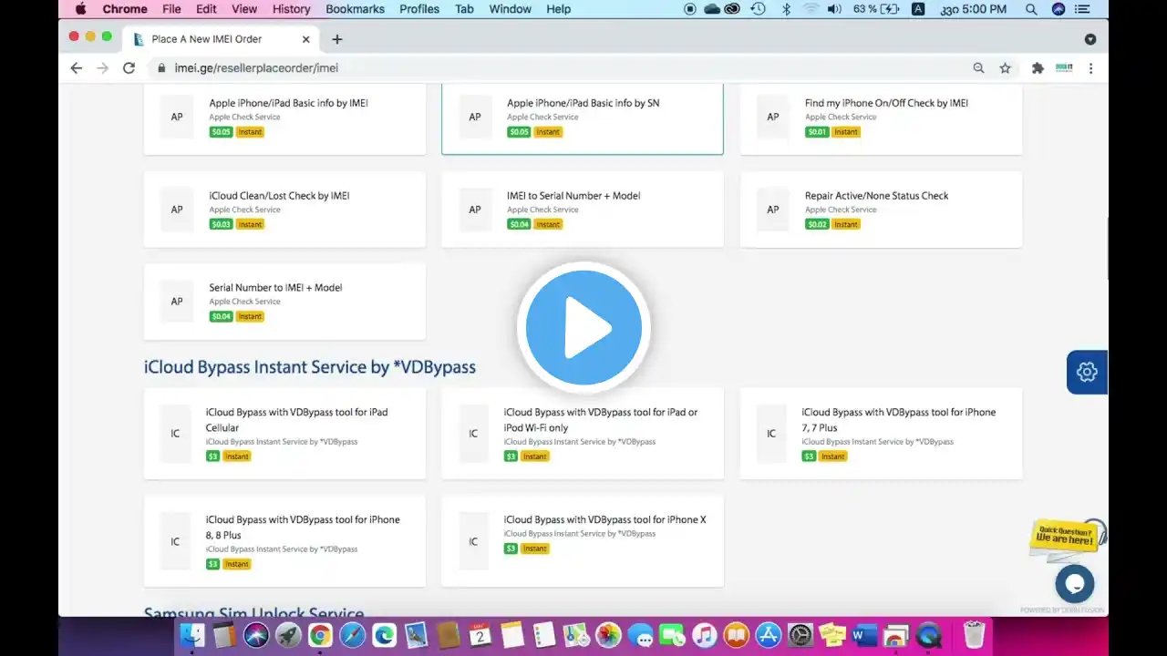Click the zoom magnifier icon in address bar
This screenshot has width=1167, height=656.
(978, 67)
